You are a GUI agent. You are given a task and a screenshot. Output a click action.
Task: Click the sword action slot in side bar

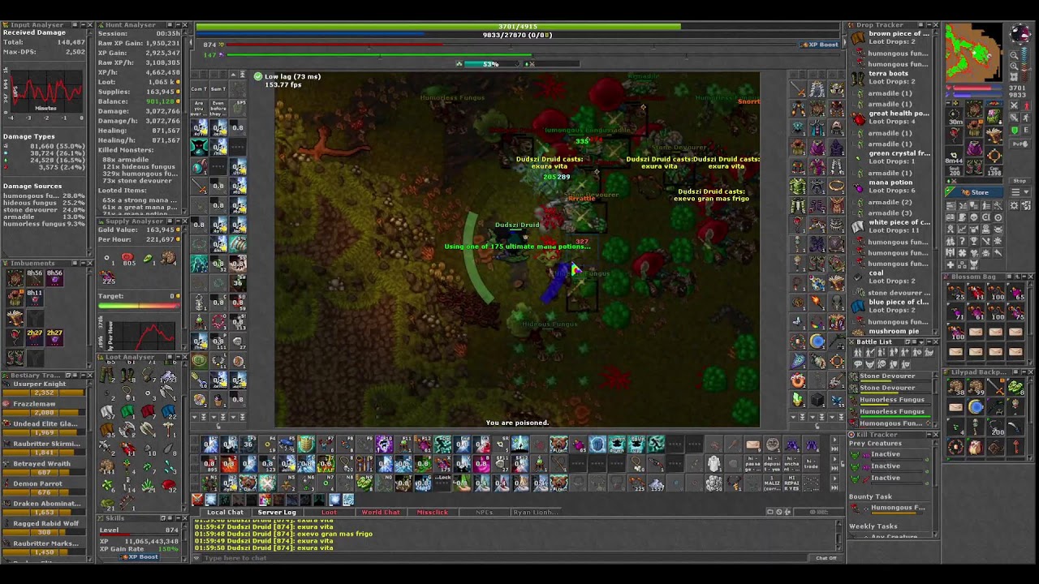pos(199,187)
